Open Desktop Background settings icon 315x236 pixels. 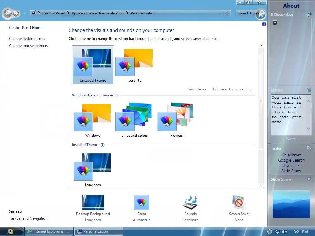click(93, 203)
